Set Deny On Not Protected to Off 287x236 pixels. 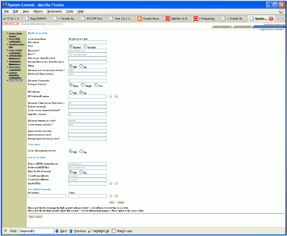point(71,172)
